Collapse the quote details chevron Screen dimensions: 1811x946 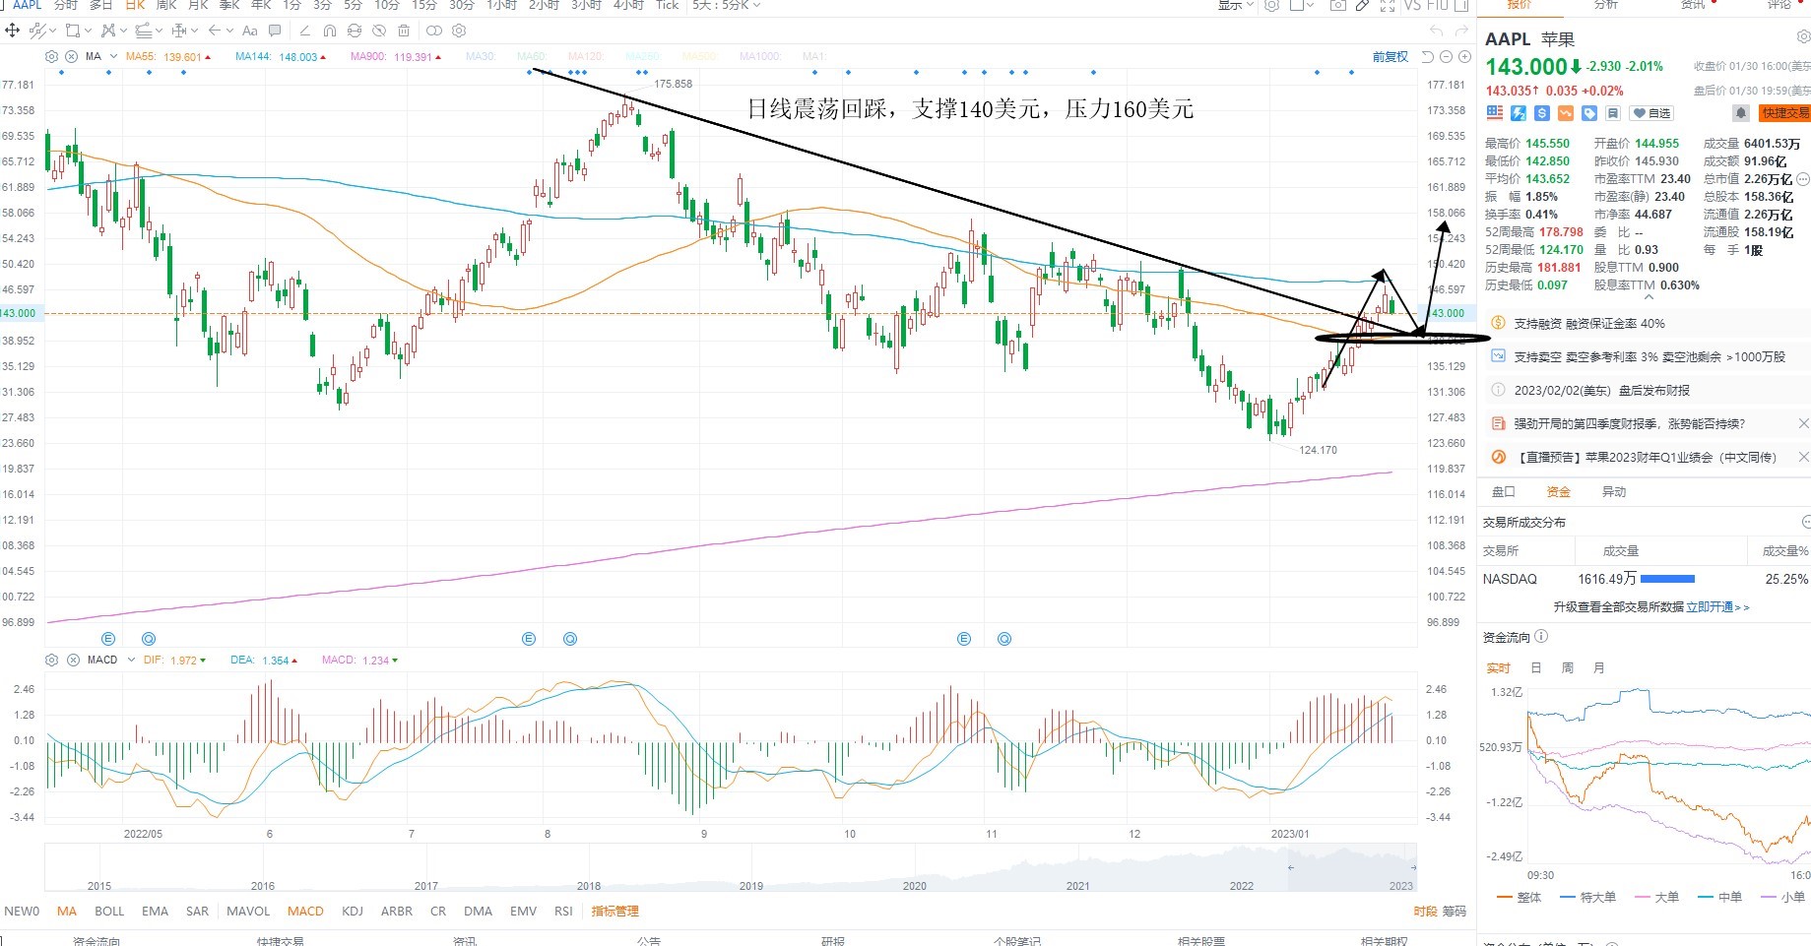click(x=1649, y=297)
